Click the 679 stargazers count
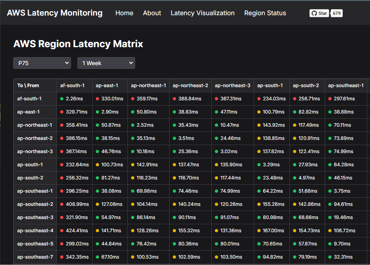This screenshot has height=265, width=370. [337, 13]
